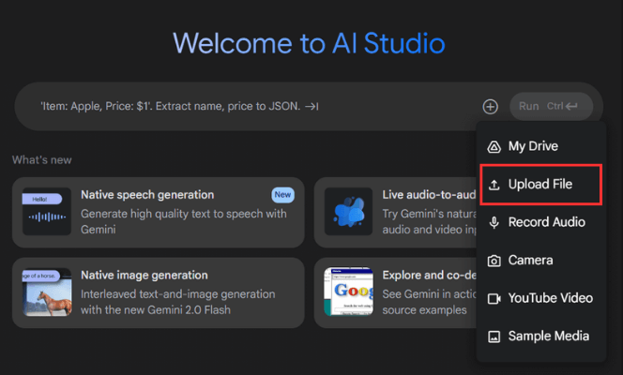The width and height of the screenshot is (623, 375).
Task: Choose Sample Media from the menu
Action: (x=549, y=336)
